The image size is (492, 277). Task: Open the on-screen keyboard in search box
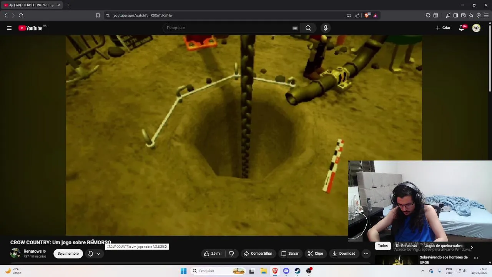click(x=295, y=28)
